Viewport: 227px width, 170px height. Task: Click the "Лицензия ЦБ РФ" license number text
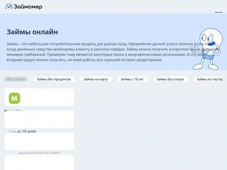point(39,153)
